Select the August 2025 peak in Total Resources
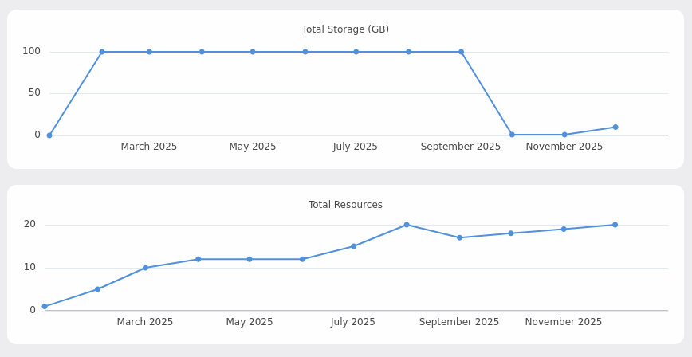692x357 pixels. [x=406, y=225]
